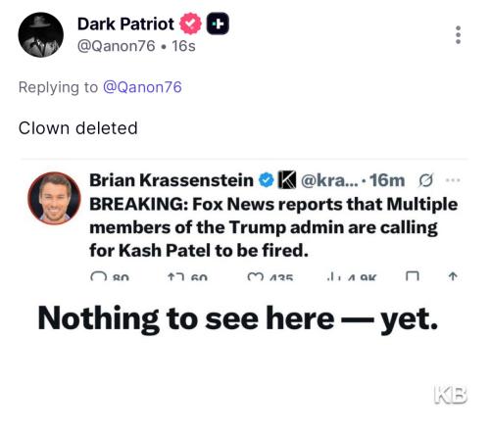
Task: Open Brian Krassenstein's profile picture
Action: 54,198
